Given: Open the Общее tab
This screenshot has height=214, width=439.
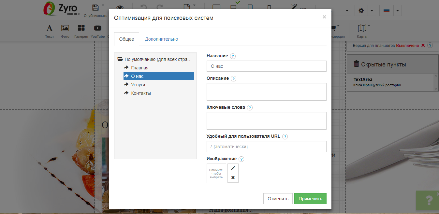Looking at the screenshot, I should [x=126, y=39].
